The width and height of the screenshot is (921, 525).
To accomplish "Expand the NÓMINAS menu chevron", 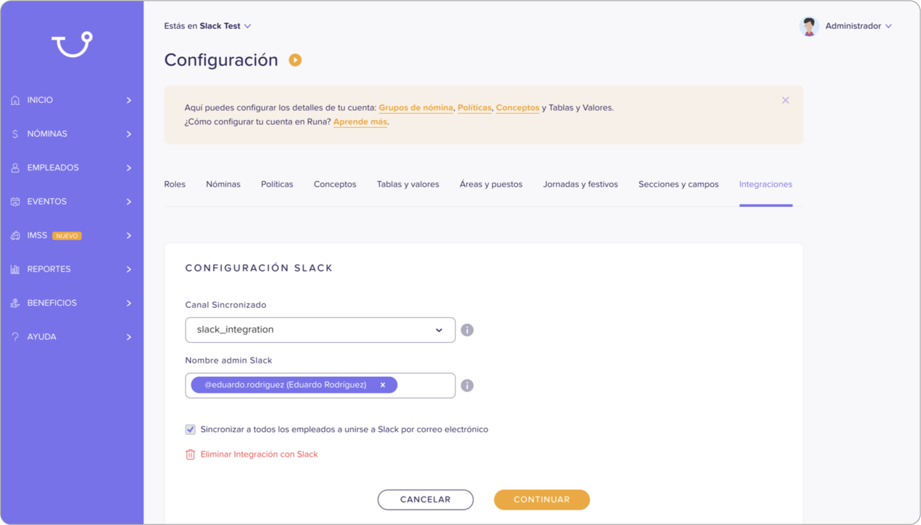I will coord(129,134).
